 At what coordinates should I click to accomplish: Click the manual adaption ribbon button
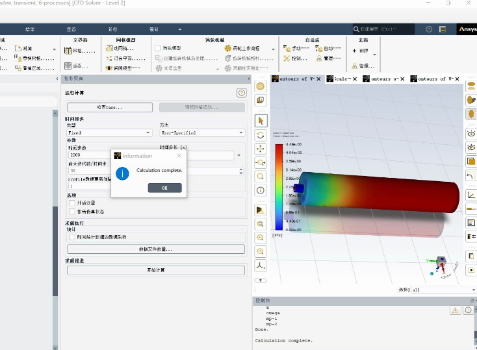[x=296, y=48]
